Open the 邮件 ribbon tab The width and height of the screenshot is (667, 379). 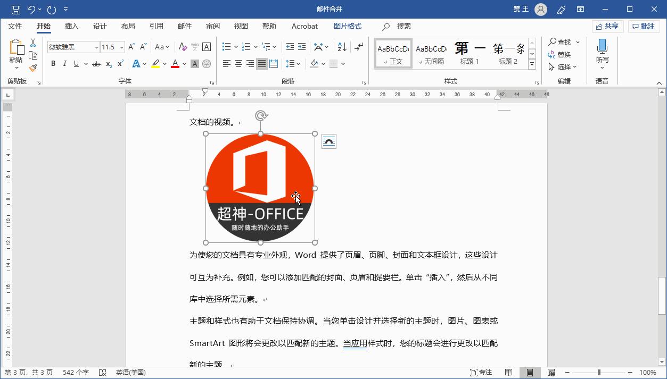(x=184, y=26)
